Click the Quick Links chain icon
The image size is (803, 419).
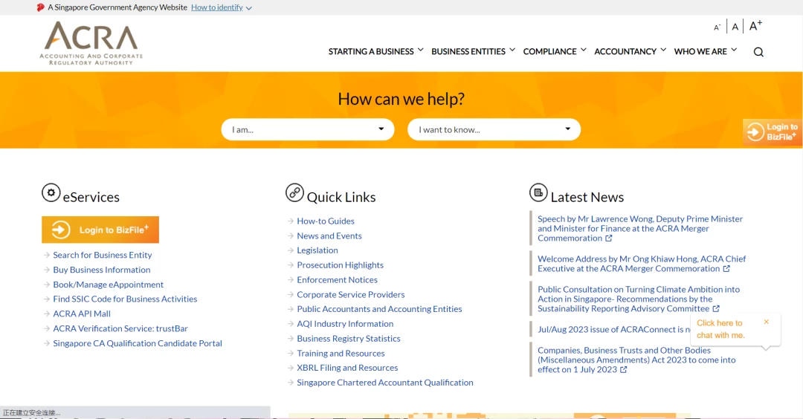[x=294, y=193]
